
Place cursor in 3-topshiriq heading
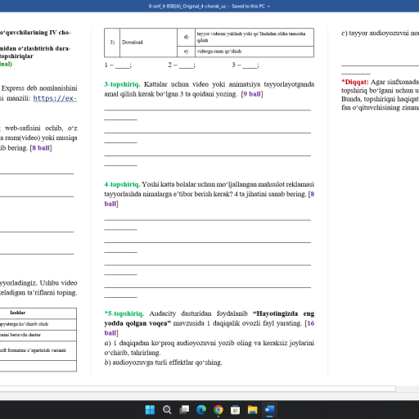(122, 84)
